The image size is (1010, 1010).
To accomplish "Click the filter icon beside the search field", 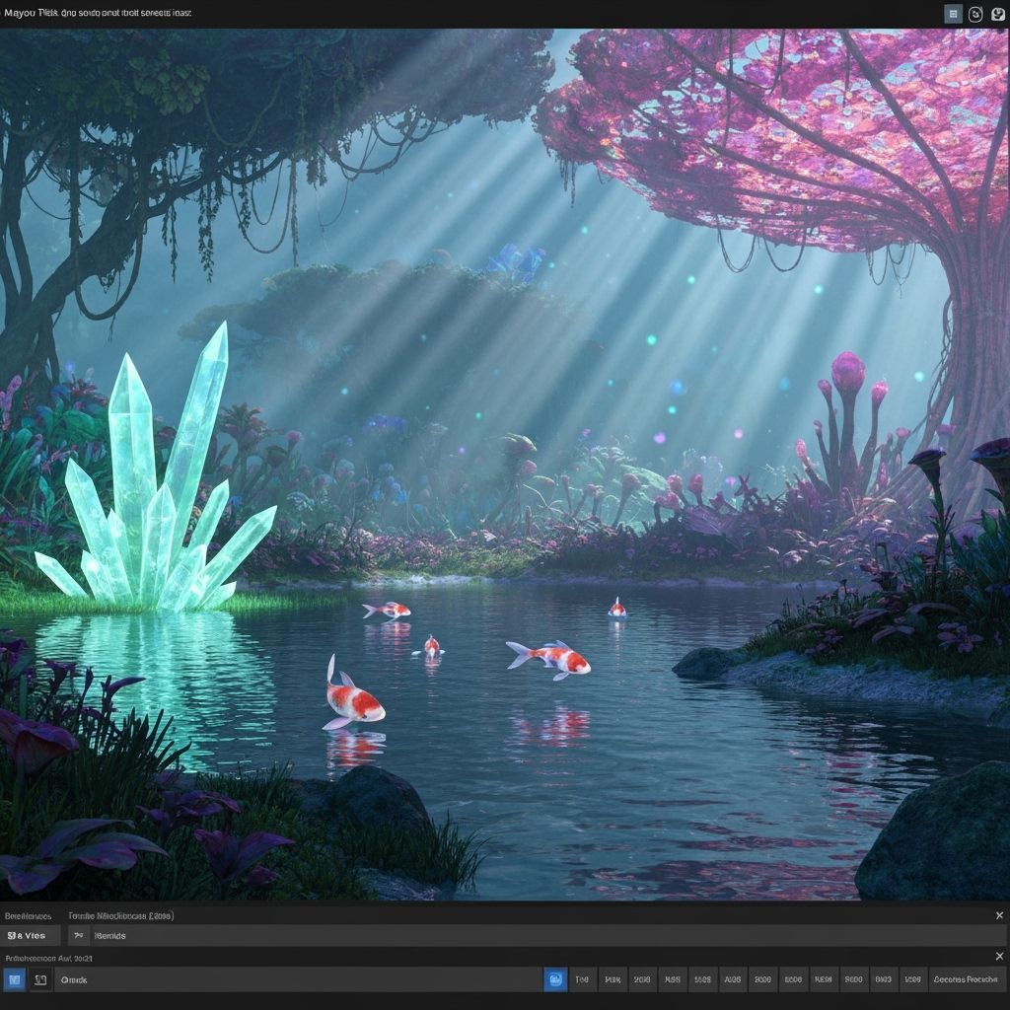I will click(x=78, y=935).
